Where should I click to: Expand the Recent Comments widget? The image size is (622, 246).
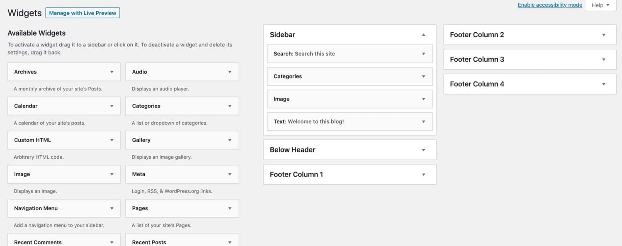tap(112, 242)
